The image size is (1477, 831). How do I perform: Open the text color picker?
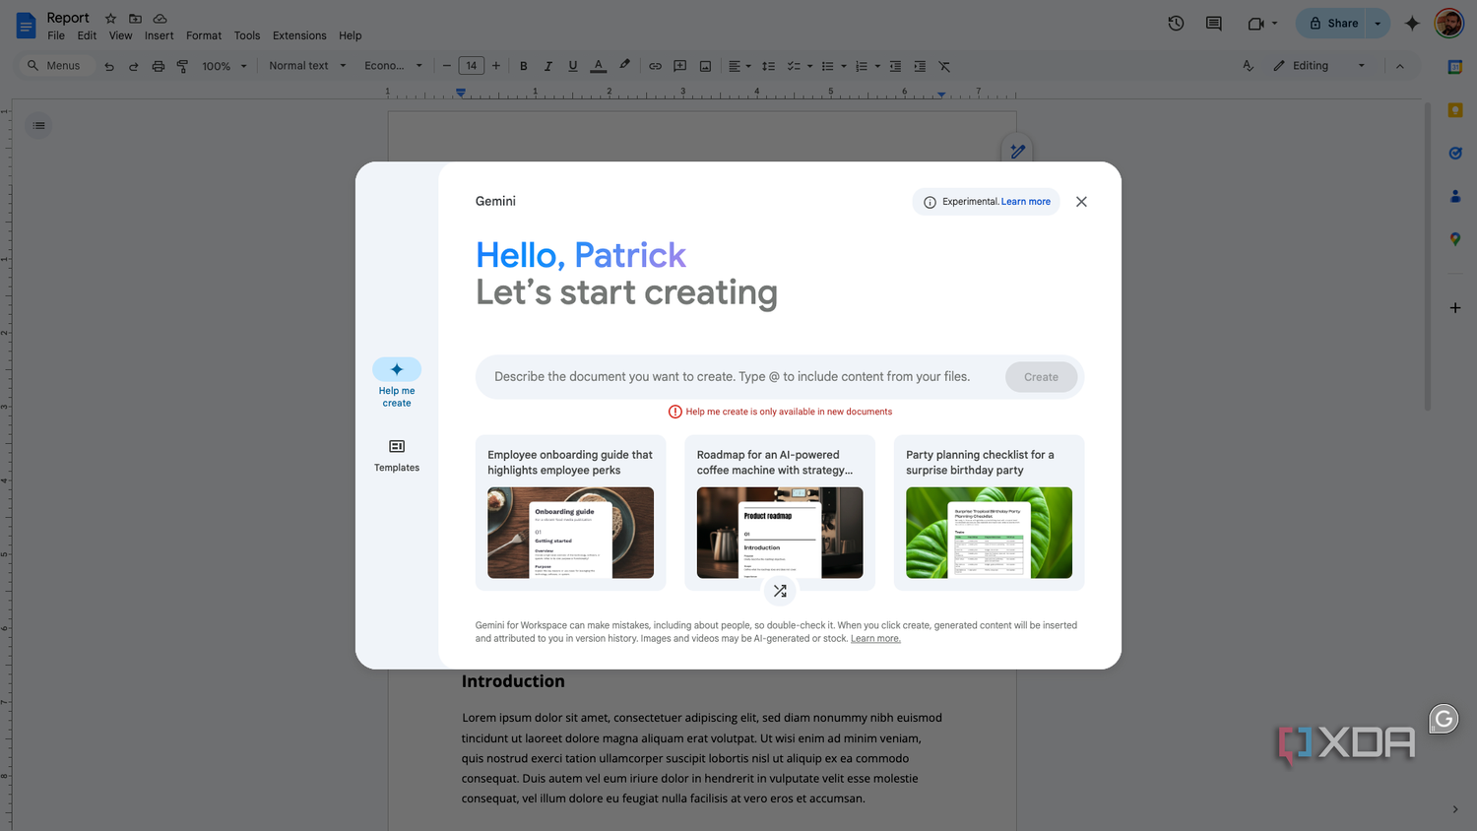click(x=598, y=66)
